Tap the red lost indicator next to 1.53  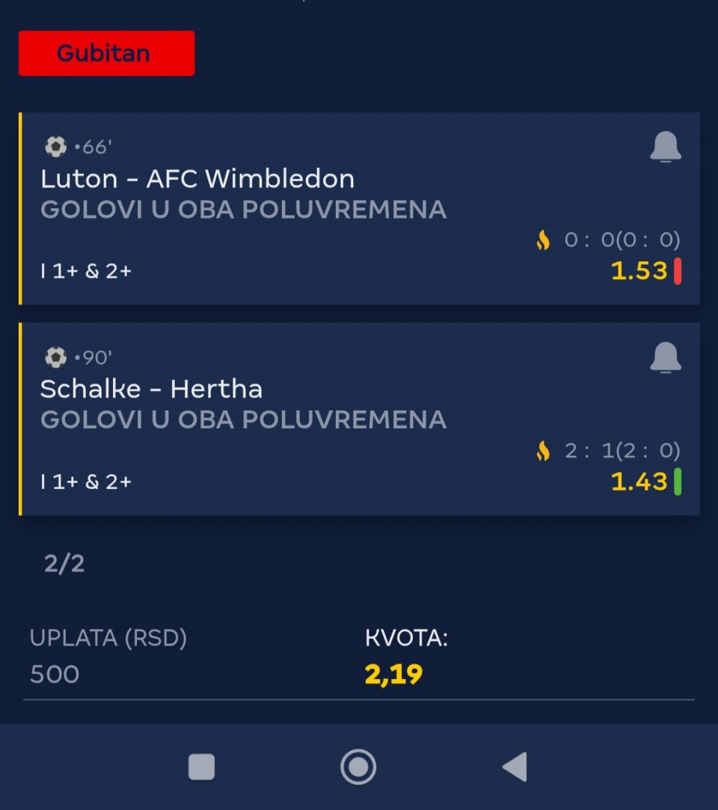(678, 271)
